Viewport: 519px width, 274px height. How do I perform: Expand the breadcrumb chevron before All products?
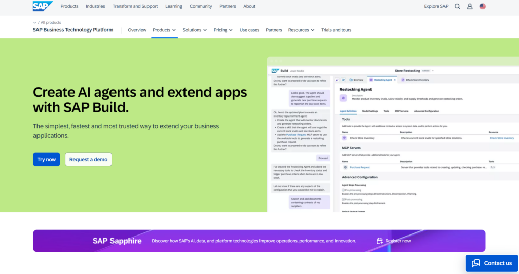34,23
